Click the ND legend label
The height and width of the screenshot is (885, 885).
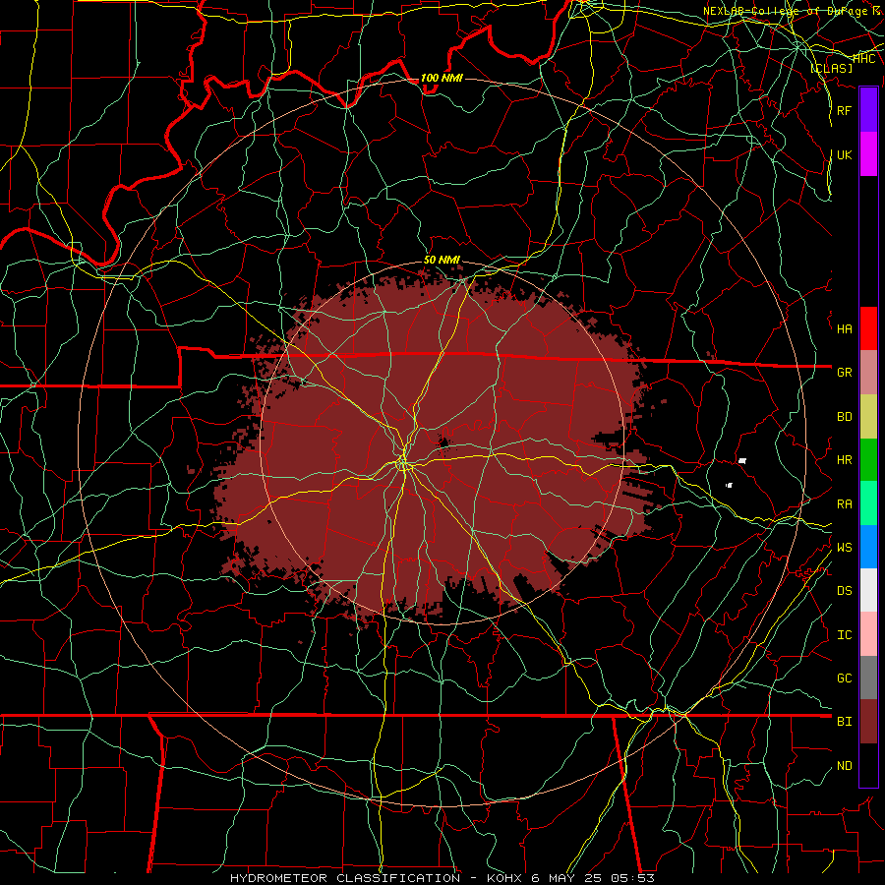click(844, 766)
